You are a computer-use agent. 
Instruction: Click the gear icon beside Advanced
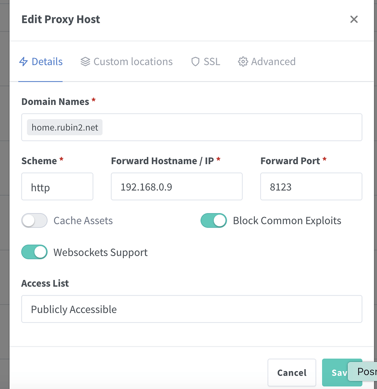[x=242, y=62]
